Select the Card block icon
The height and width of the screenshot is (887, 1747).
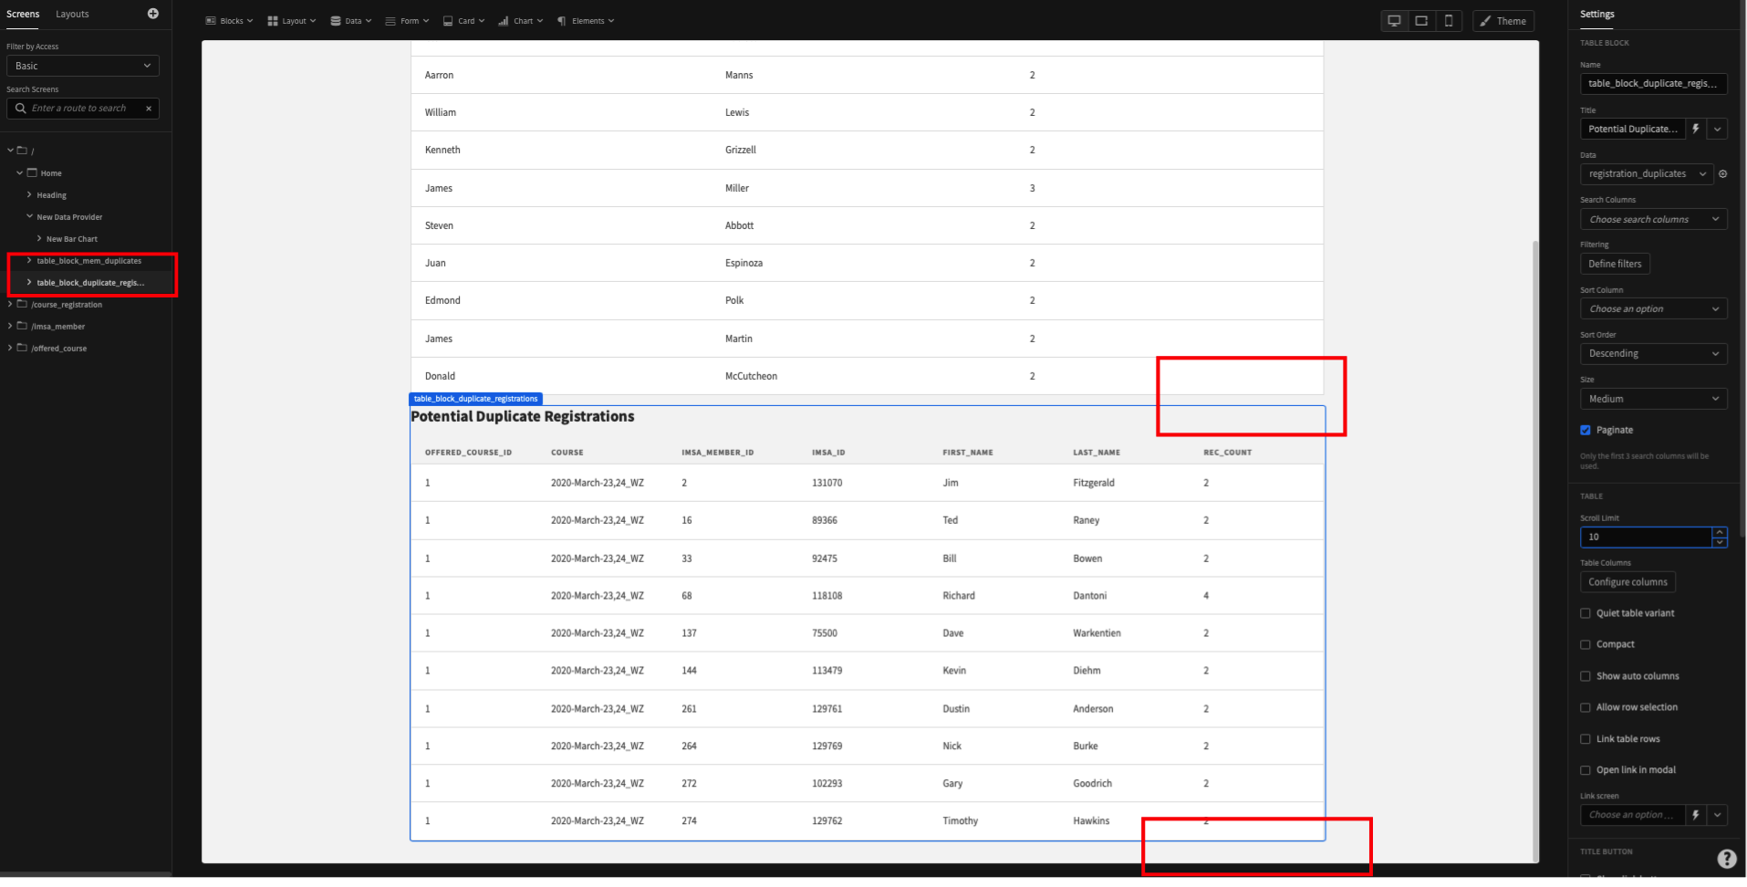point(446,20)
